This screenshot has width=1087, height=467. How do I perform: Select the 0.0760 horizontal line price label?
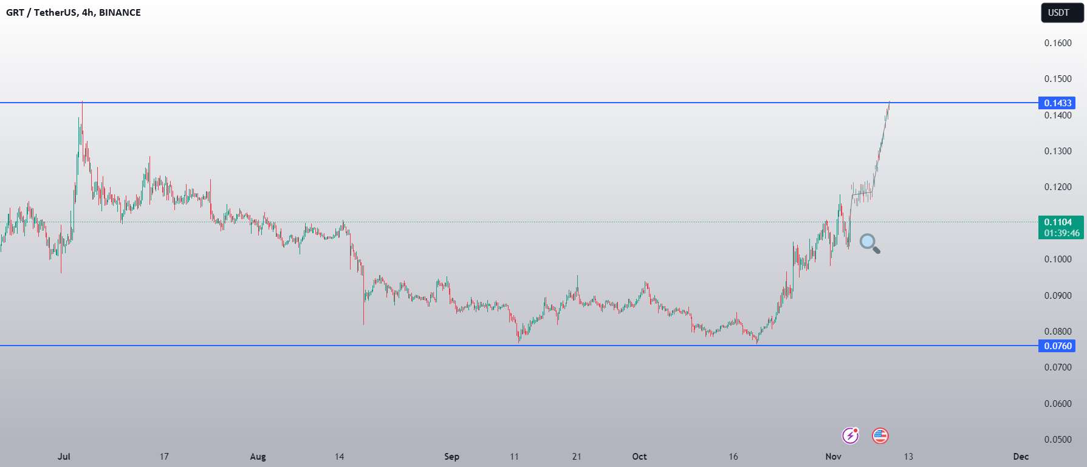coord(1057,346)
